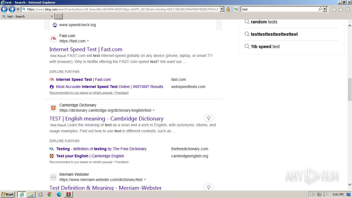This screenshot has height=198, width=352.
Task: Click lightbulb icon beside Cambridge Dictionary result
Action: point(209,118)
